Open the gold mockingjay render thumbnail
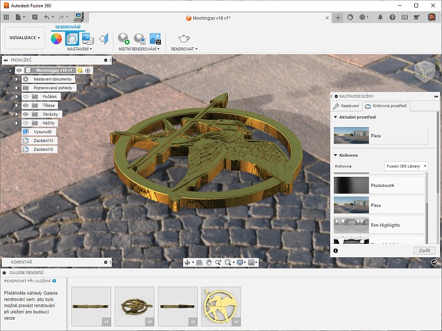 221,306
